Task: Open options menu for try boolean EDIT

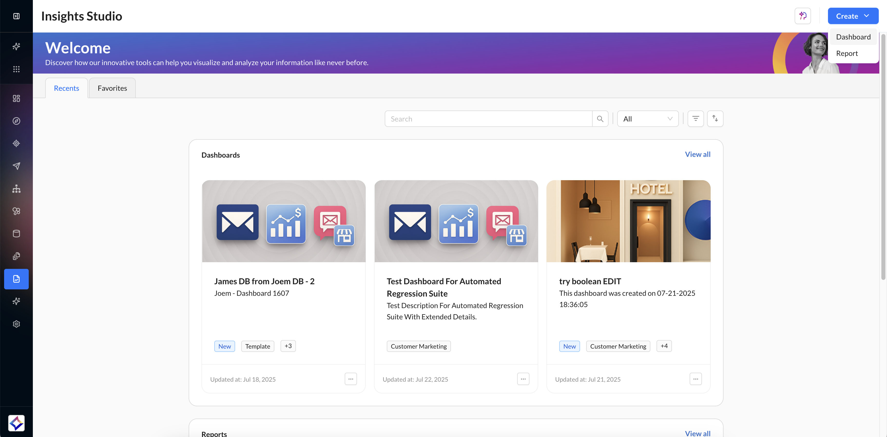Action: (x=696, y=379)
